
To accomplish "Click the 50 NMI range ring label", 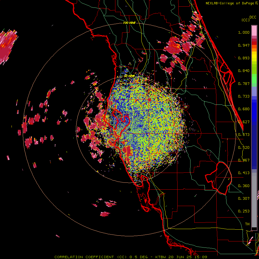I will [129, 76].
